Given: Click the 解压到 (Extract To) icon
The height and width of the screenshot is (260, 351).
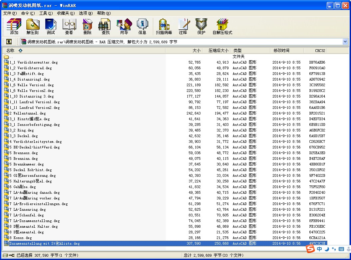Looking at the screenshot, I should tap(32, 27).
